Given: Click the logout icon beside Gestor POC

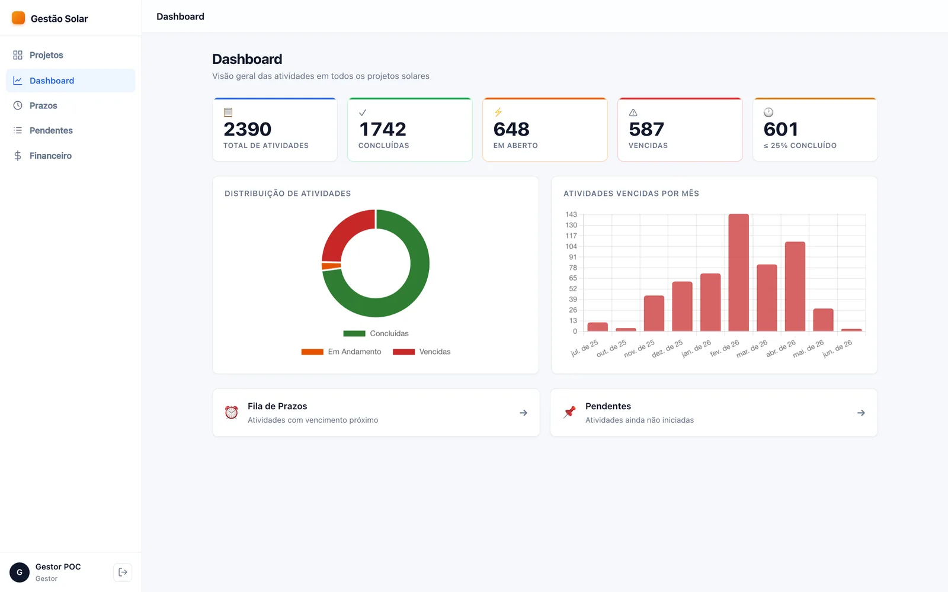Looking at the screenshot, I should click(123, 572).
